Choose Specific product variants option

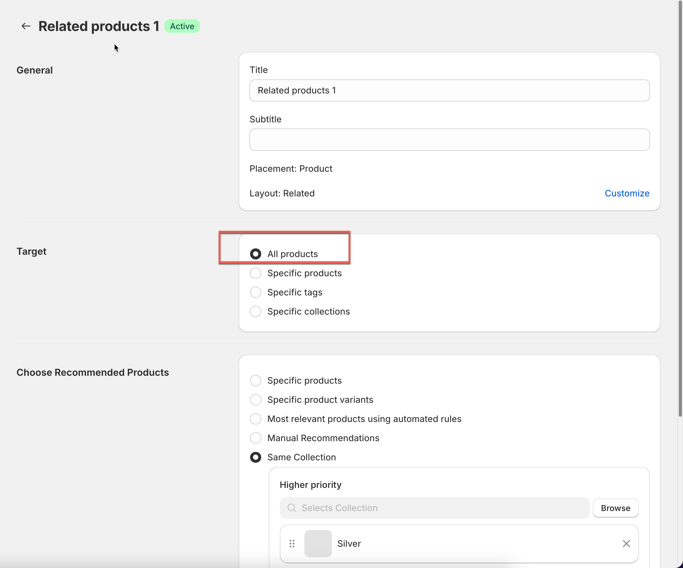[x=256, y=399]
